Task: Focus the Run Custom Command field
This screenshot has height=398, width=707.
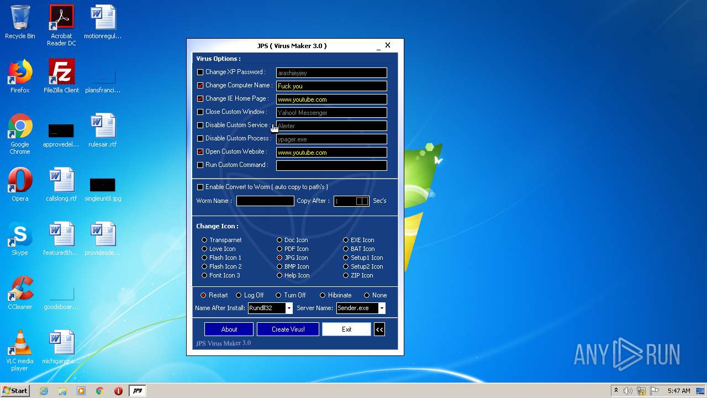Action: (331, 165)
